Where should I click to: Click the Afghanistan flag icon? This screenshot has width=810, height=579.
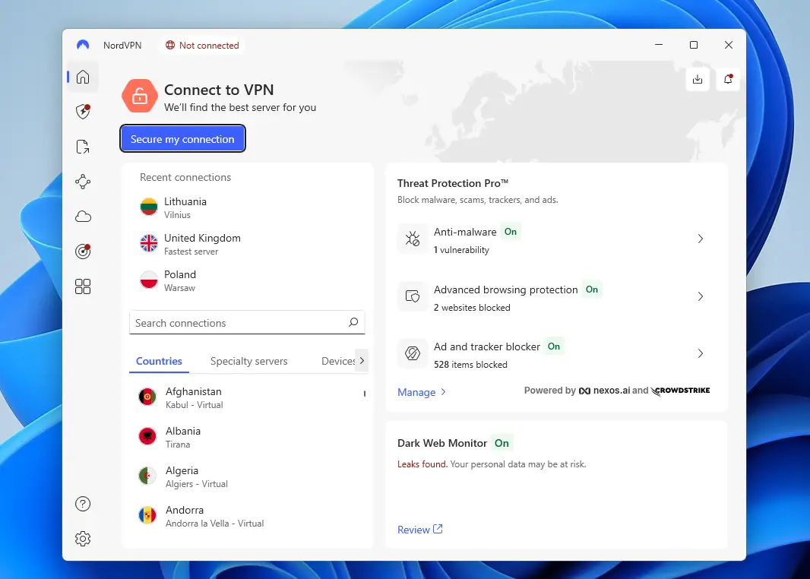(x=147, y=397)
